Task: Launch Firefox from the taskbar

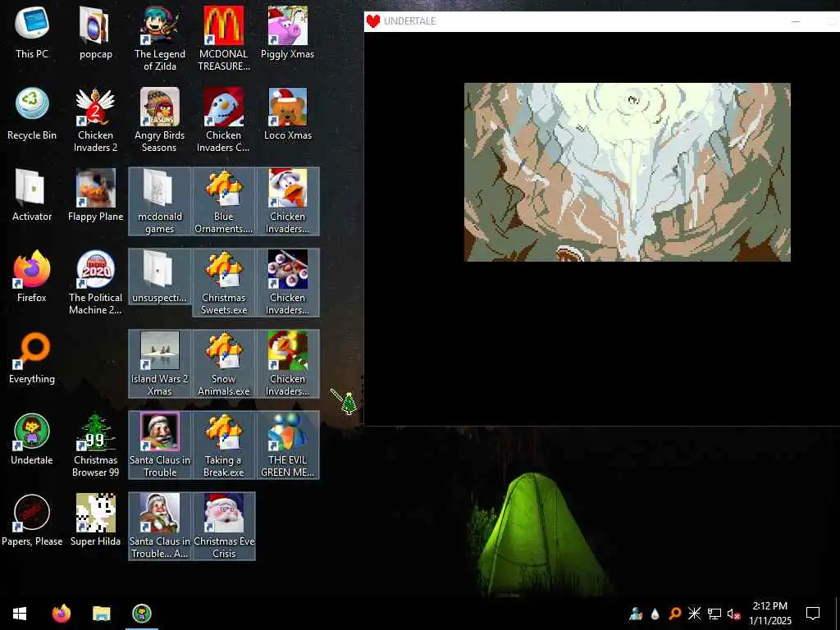Action: pyautogui.click(x=61, y=614)
